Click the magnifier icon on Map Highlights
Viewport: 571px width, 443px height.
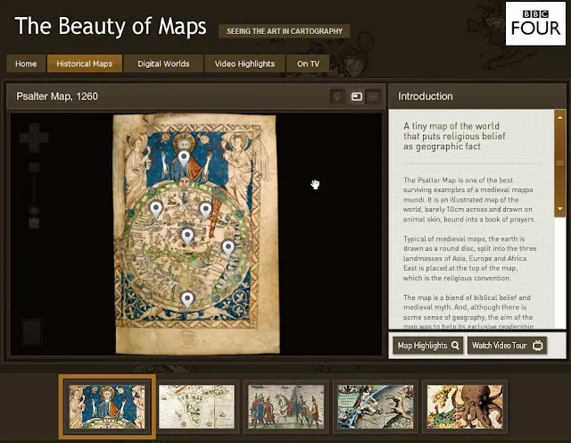[455, 345]
